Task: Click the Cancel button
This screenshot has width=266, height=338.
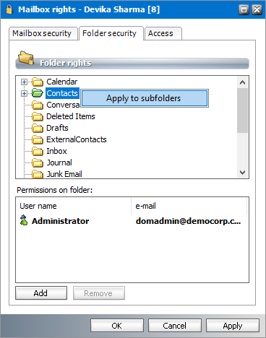Action: [175, 326]
